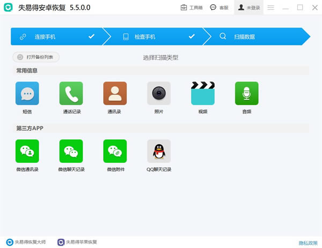Open 微信聊天记录 WeChat chat history
322x248 pixels.
pos(71,151)
